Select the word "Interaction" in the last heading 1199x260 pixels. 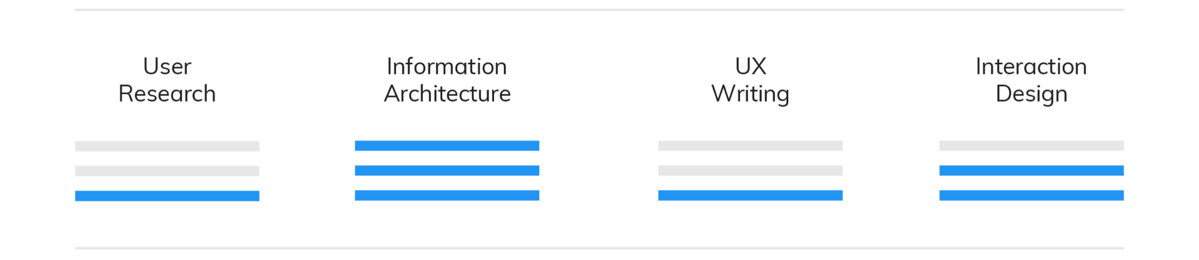click(1031, 66)
